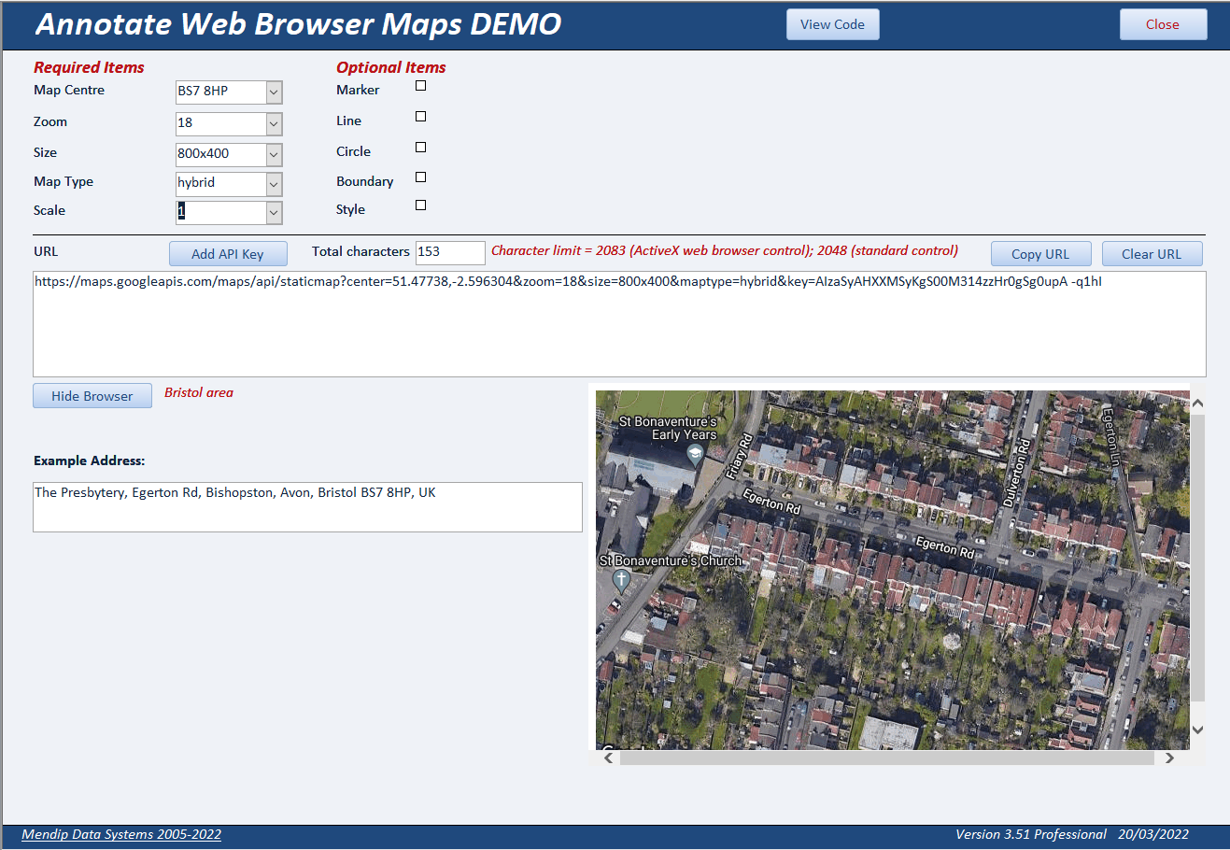Click the View Code button
This screenshot has height=850, width=1230.
point(832,24)
